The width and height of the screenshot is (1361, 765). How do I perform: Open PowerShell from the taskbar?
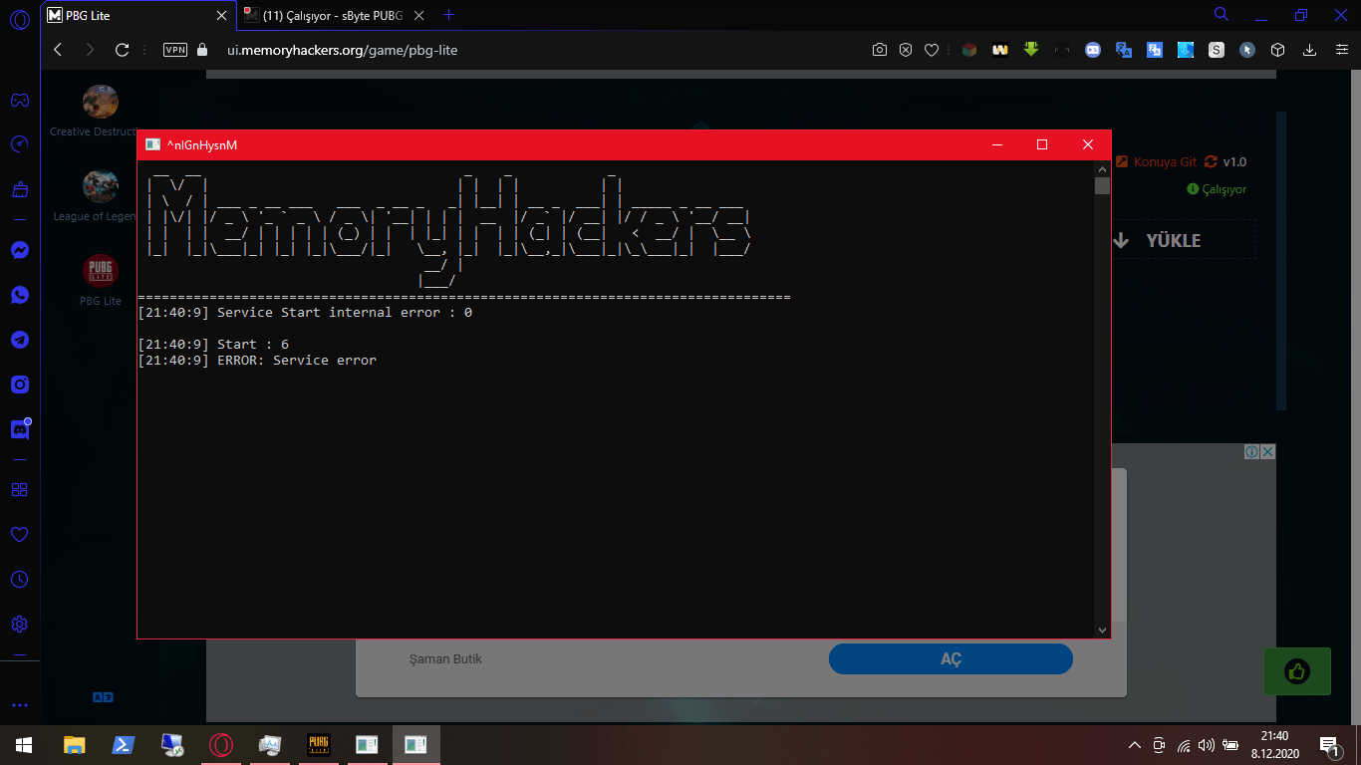coord(123,745)
